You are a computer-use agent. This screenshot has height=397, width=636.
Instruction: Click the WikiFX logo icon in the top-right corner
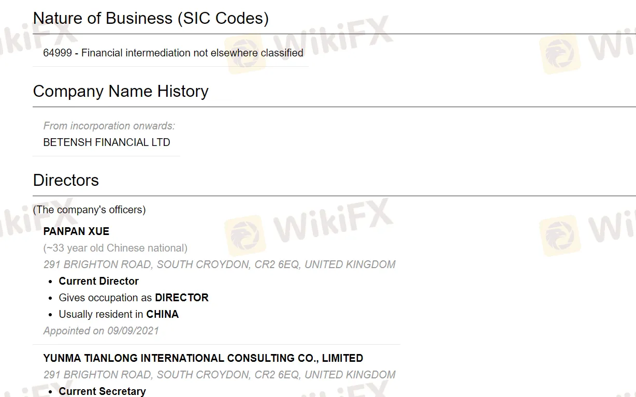click(x=559, y=53)
